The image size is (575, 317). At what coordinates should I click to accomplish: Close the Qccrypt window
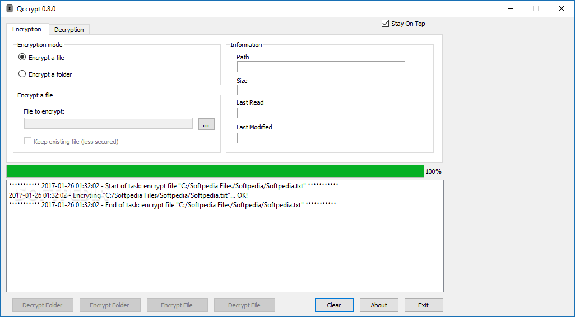(x=562, y=8)
